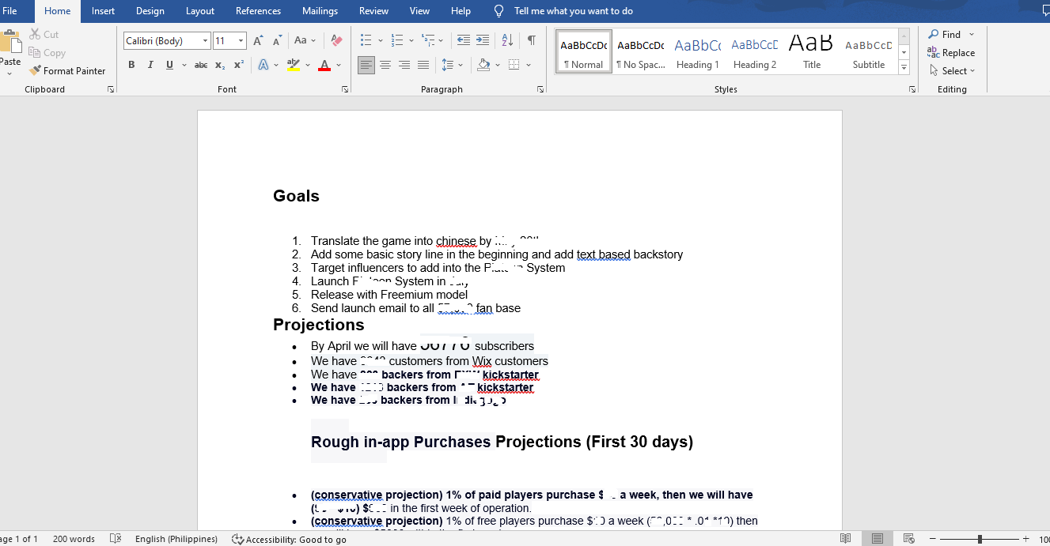Image resolution: width=1050 pixels, height=546 pixels.
Task: Switch to the References tab
Action: click(x=259, y=11)
